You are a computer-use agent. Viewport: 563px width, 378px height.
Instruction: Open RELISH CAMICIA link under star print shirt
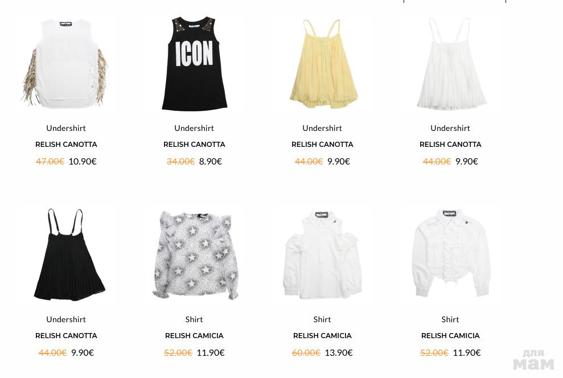pyautogui.click(x=194, y=336)
